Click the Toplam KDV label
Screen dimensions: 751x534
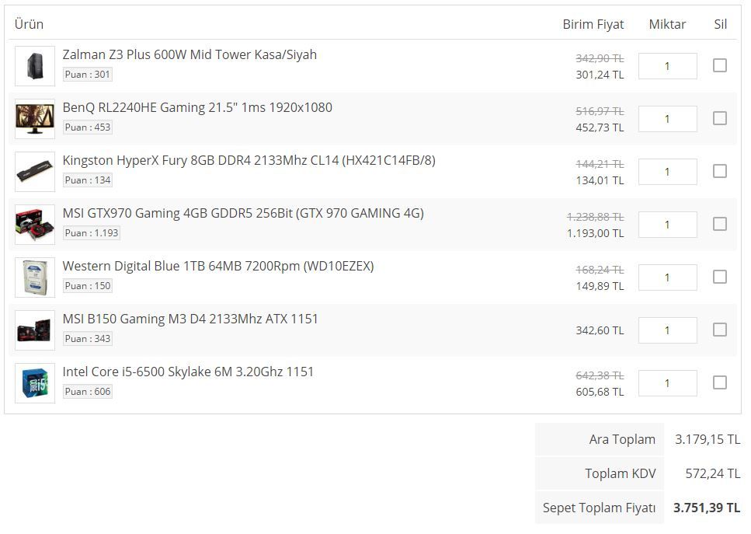(621, 473)
